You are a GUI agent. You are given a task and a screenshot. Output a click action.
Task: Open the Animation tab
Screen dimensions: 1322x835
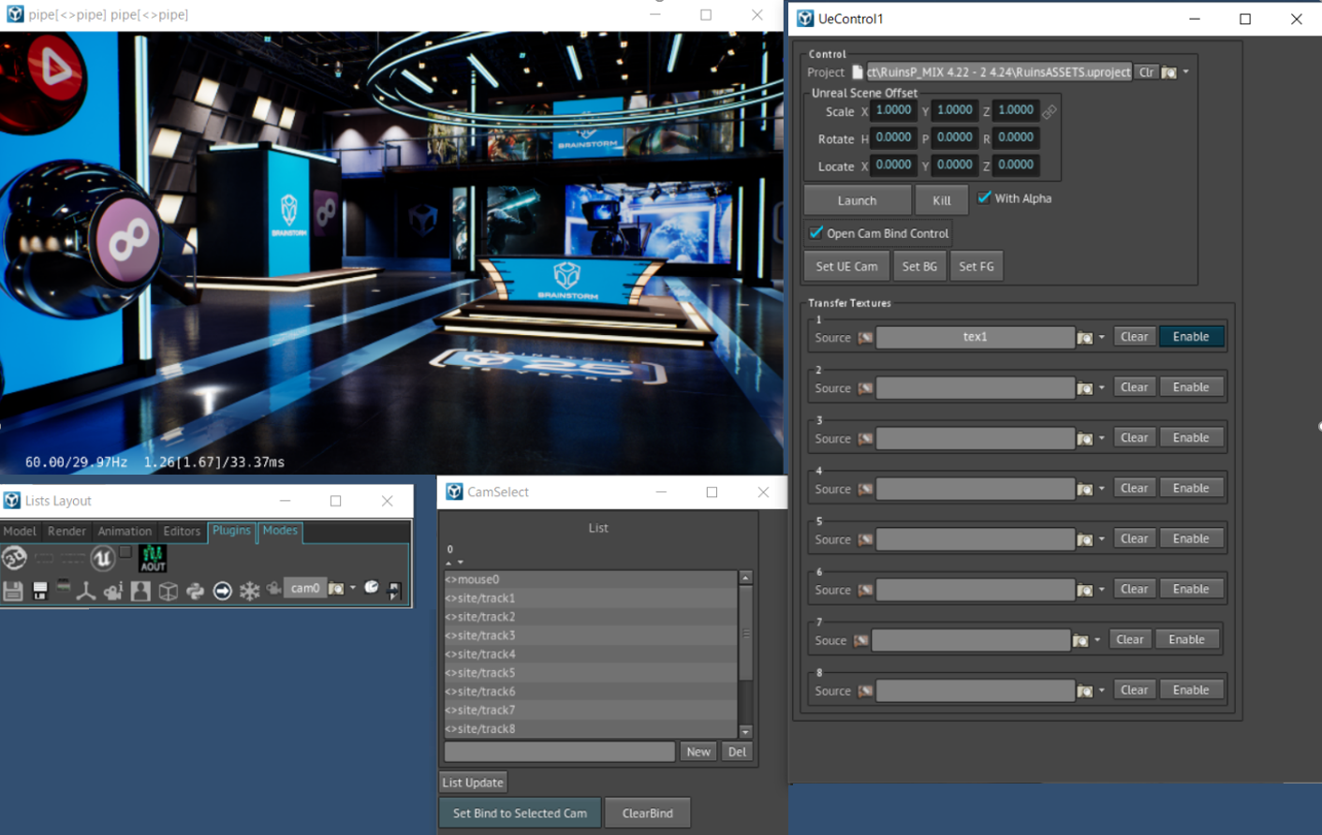click(x=124, y=531)
